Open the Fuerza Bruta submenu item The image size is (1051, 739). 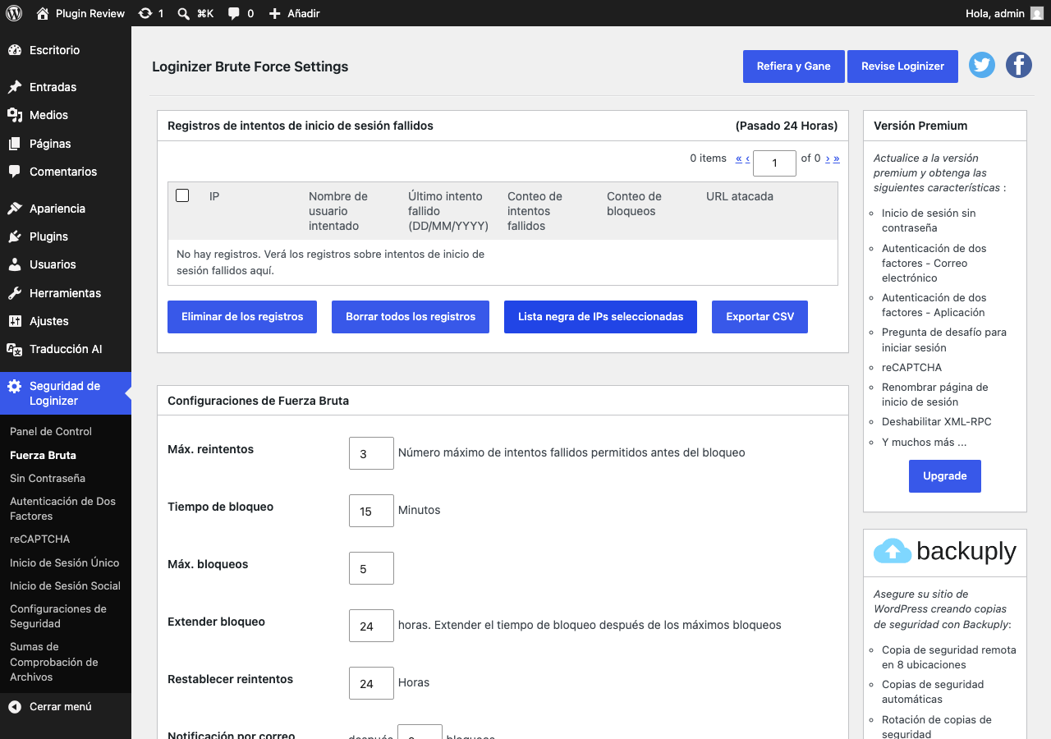click(43, 455)
